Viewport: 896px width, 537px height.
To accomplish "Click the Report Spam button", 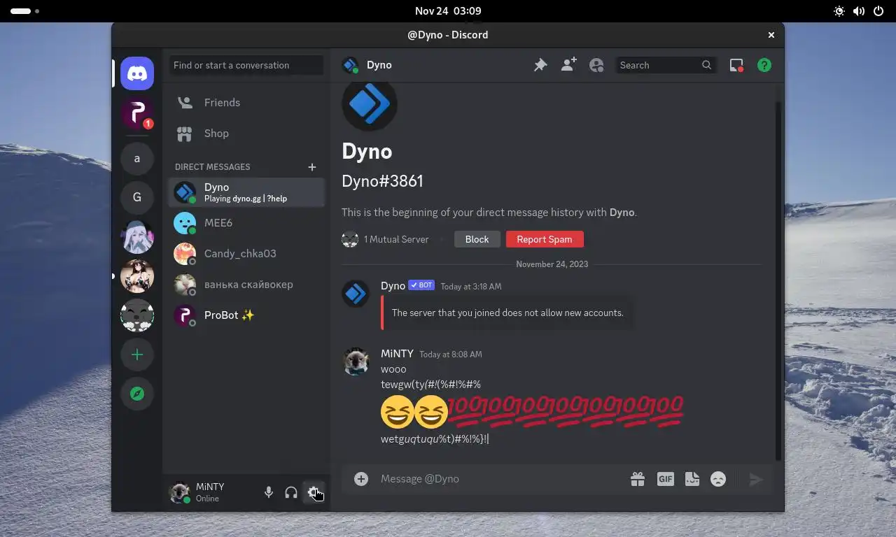I will pos(545,239).
